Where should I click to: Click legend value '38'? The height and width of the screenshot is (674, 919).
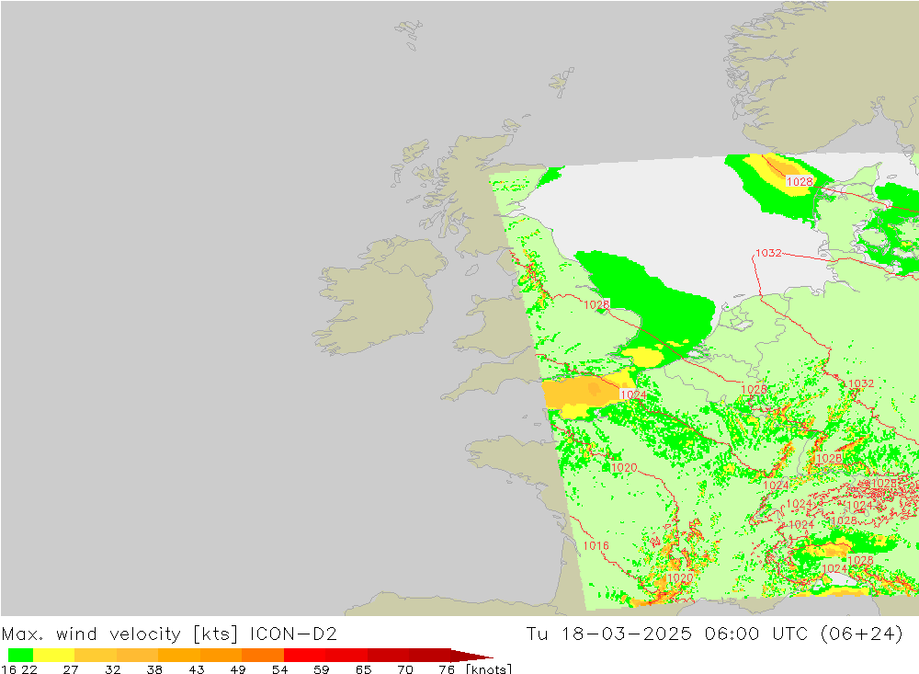(x=154, y=669)
